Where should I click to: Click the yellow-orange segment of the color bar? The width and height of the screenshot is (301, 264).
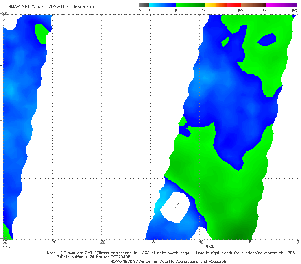click(216, 5)
